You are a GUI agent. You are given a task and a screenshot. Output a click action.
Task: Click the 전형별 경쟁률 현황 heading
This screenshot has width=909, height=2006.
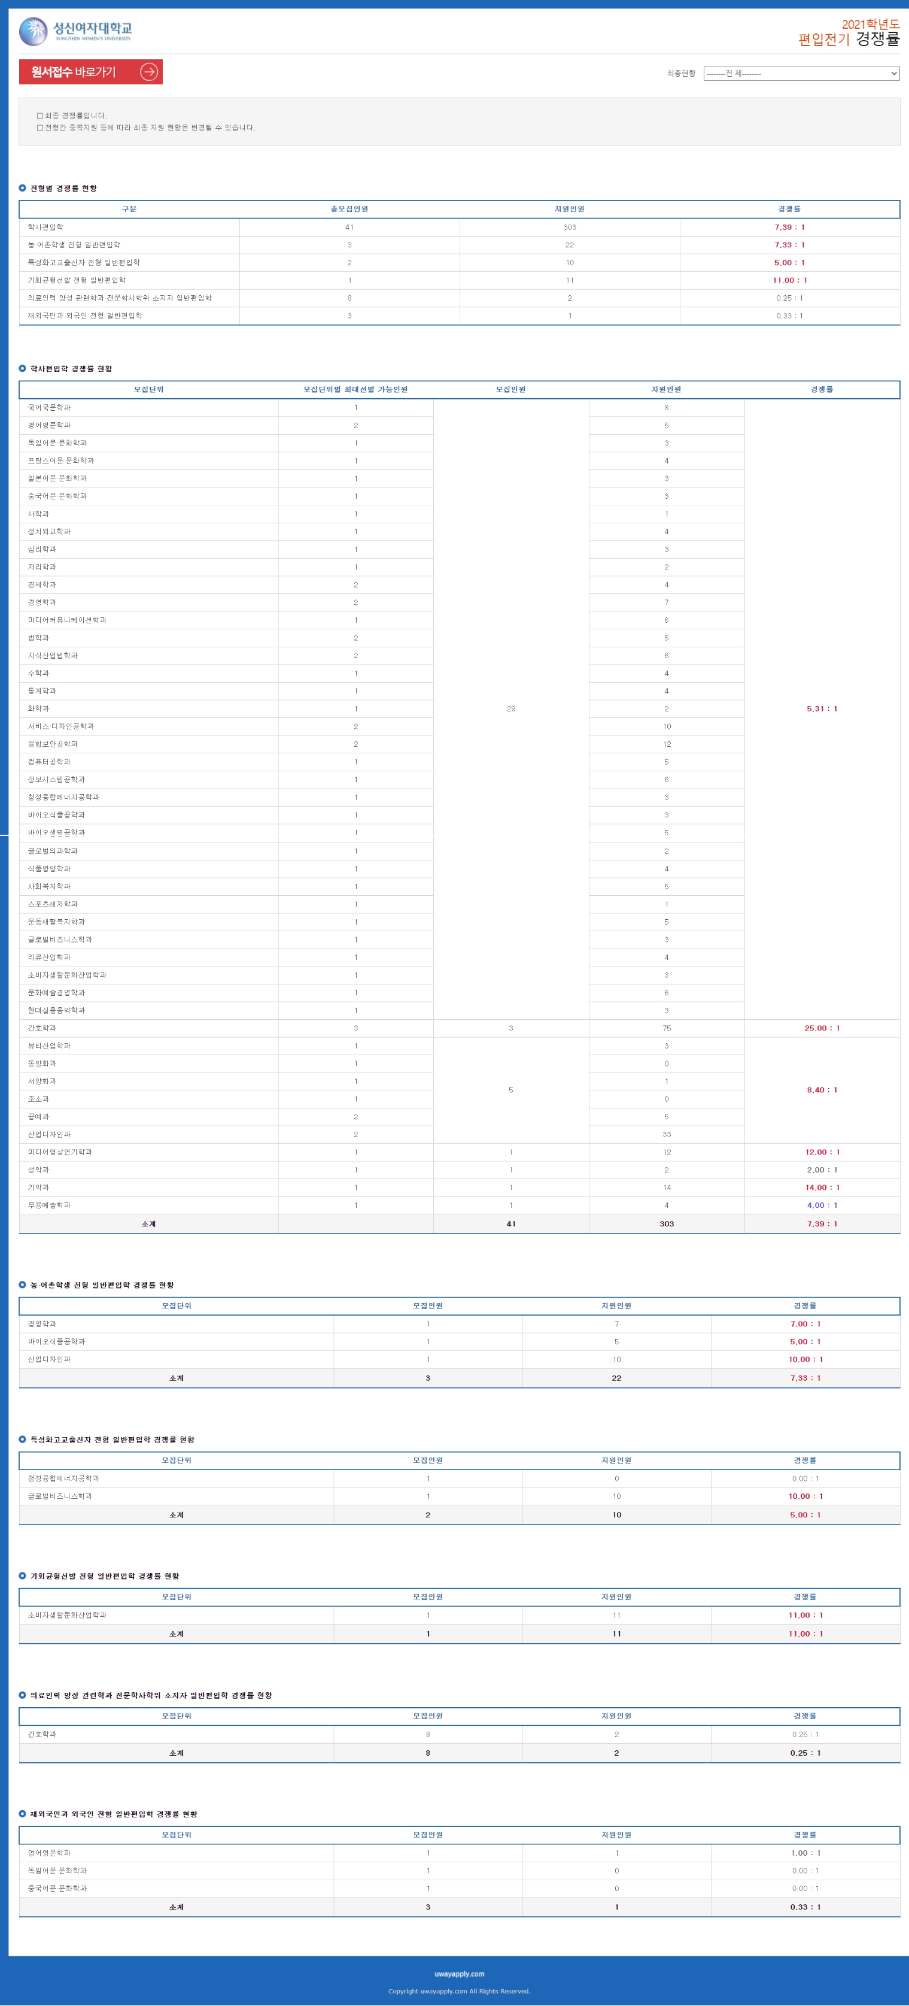[64, 187]
